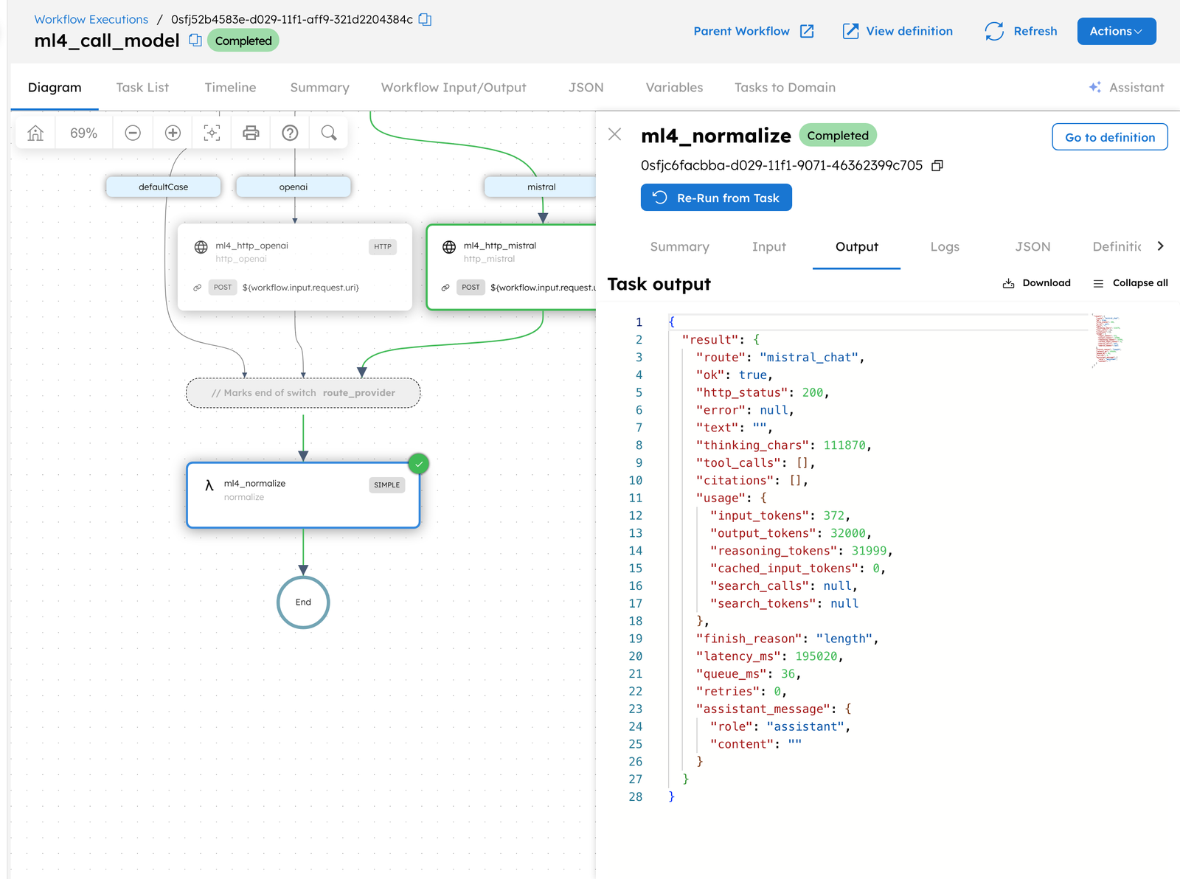Screen dimensions: 1180x879
Task: Open the workflow JSON tab
Action: (x=586, y=87)
